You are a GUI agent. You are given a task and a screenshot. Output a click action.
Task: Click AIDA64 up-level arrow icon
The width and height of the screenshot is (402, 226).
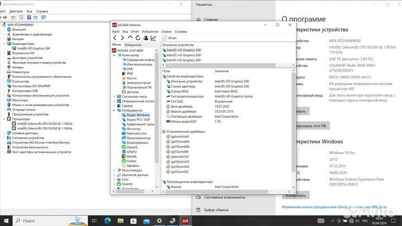pyautogui.click(x=130, y=38)
